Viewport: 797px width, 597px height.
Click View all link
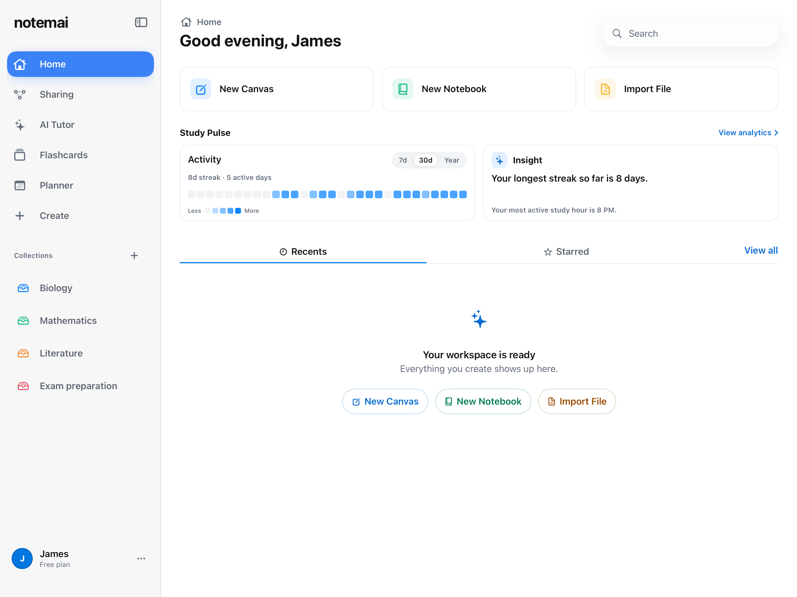click(761, 250)
